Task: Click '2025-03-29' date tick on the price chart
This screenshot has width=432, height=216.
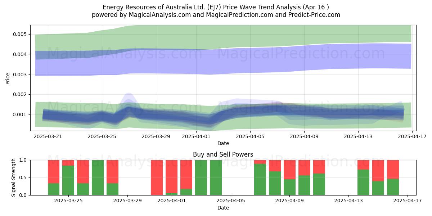Action: pyautogui.click(x=156, y=137)
